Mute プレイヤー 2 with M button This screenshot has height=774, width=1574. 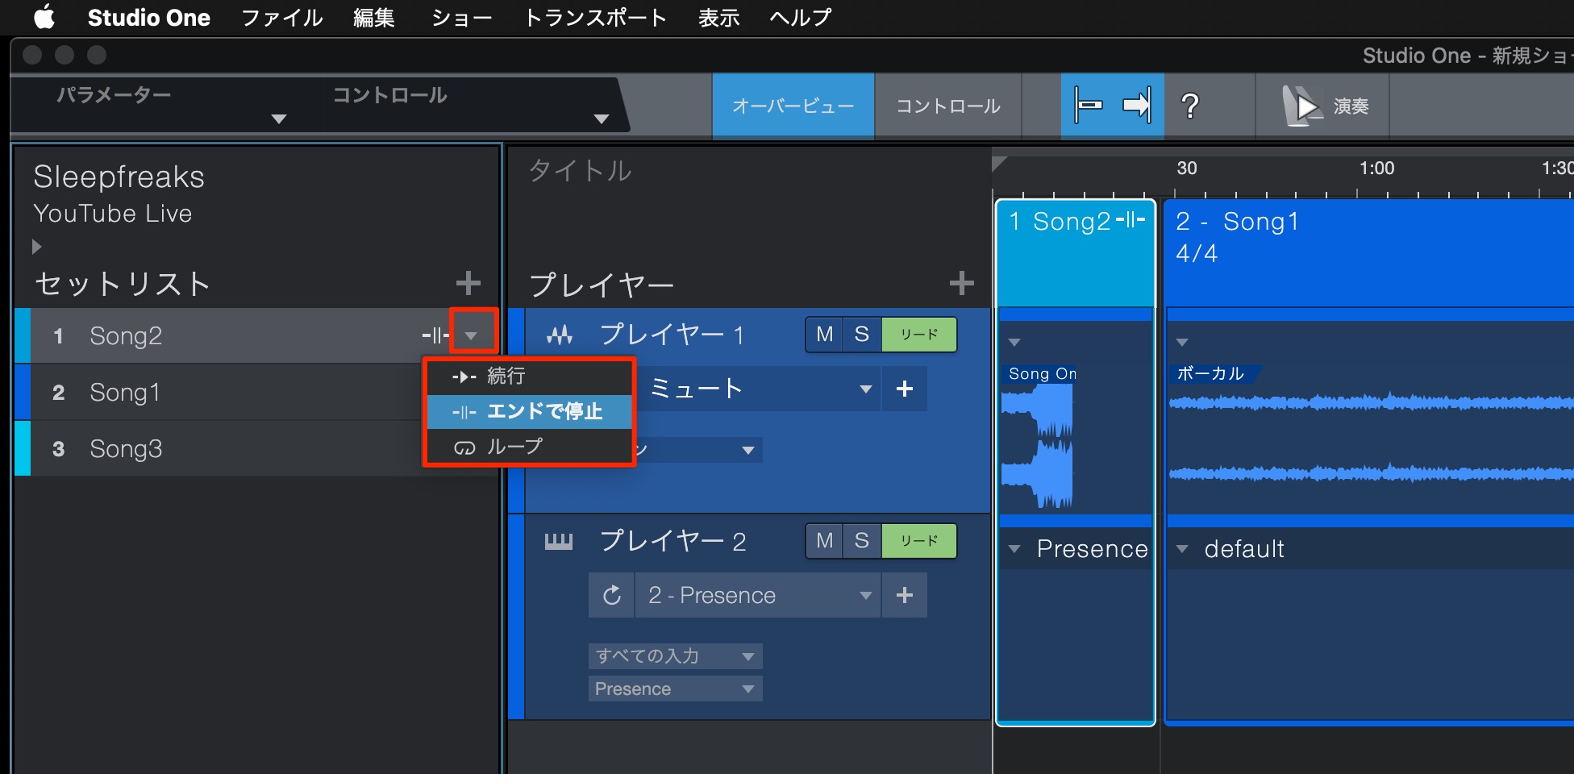pos(824,541)
